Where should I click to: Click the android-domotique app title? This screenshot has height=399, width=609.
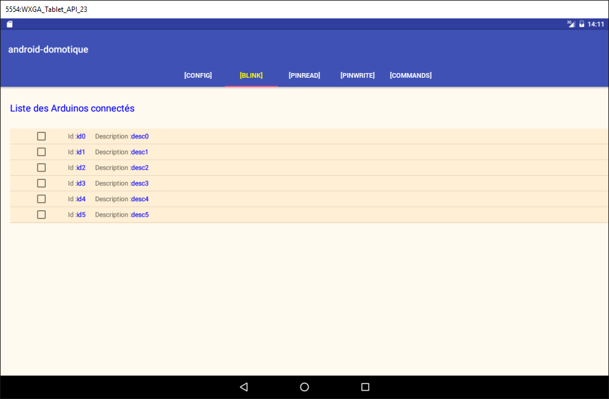pos(48,50)
